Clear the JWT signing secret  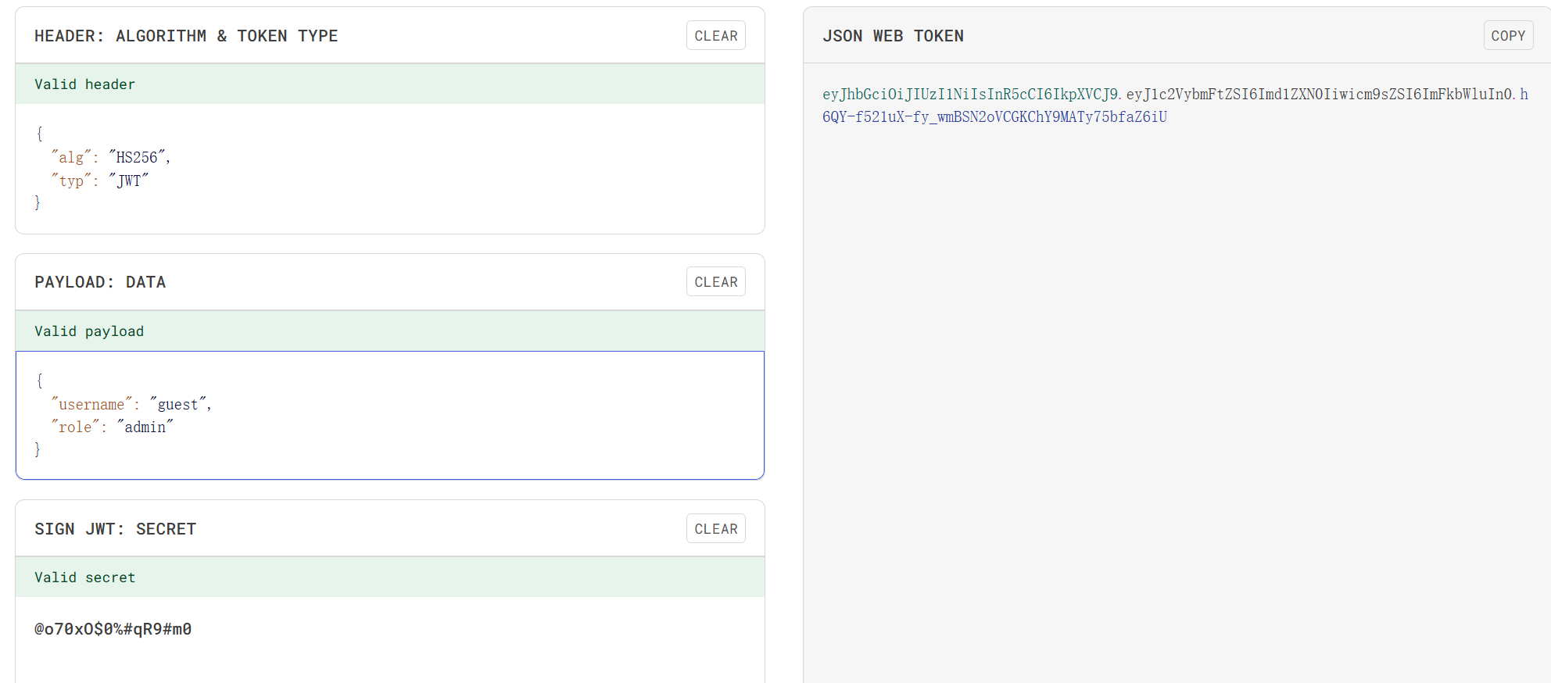715,529
